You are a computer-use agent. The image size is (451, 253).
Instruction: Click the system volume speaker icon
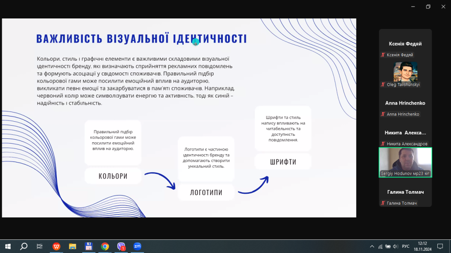(x=396, y=246)
